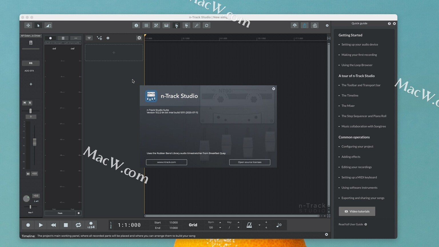The image size is (439, 247).
Task: Toggle the 1234 count-in button
Action: pyautogui.click(x=91, y=225)
